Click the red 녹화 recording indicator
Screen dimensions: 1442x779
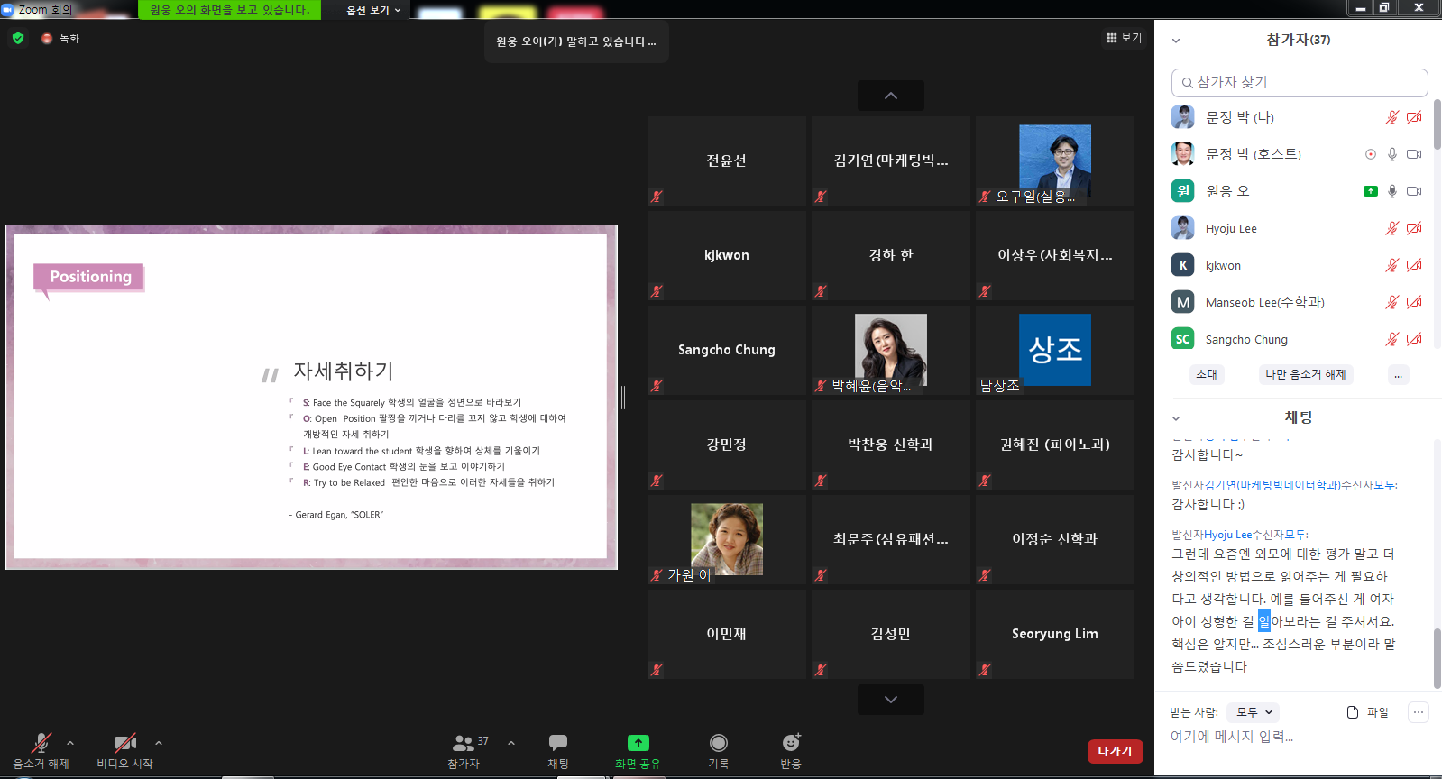point(47,38)
